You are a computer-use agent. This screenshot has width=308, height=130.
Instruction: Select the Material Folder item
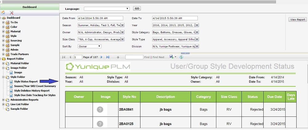point(20,63)
